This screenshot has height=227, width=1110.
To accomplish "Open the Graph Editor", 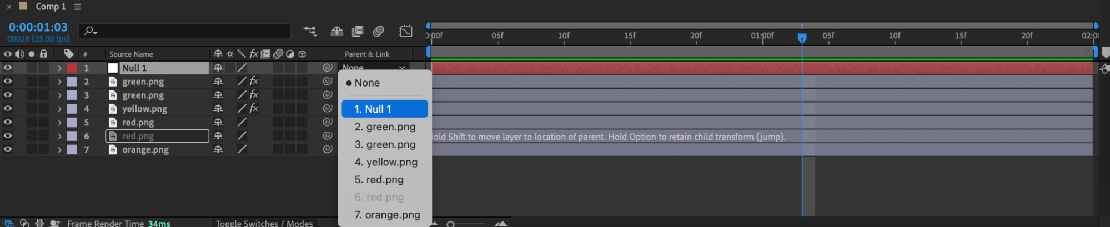I will click(x=406, y=31).
